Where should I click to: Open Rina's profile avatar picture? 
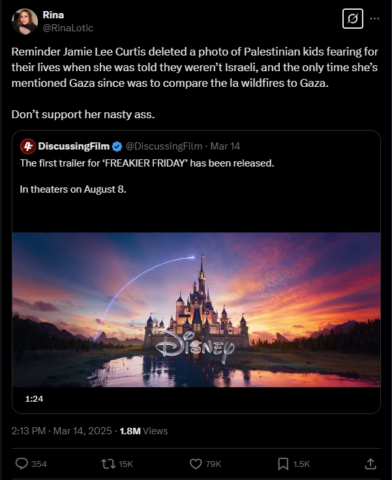pyautogui.click(x=25, y=21)
